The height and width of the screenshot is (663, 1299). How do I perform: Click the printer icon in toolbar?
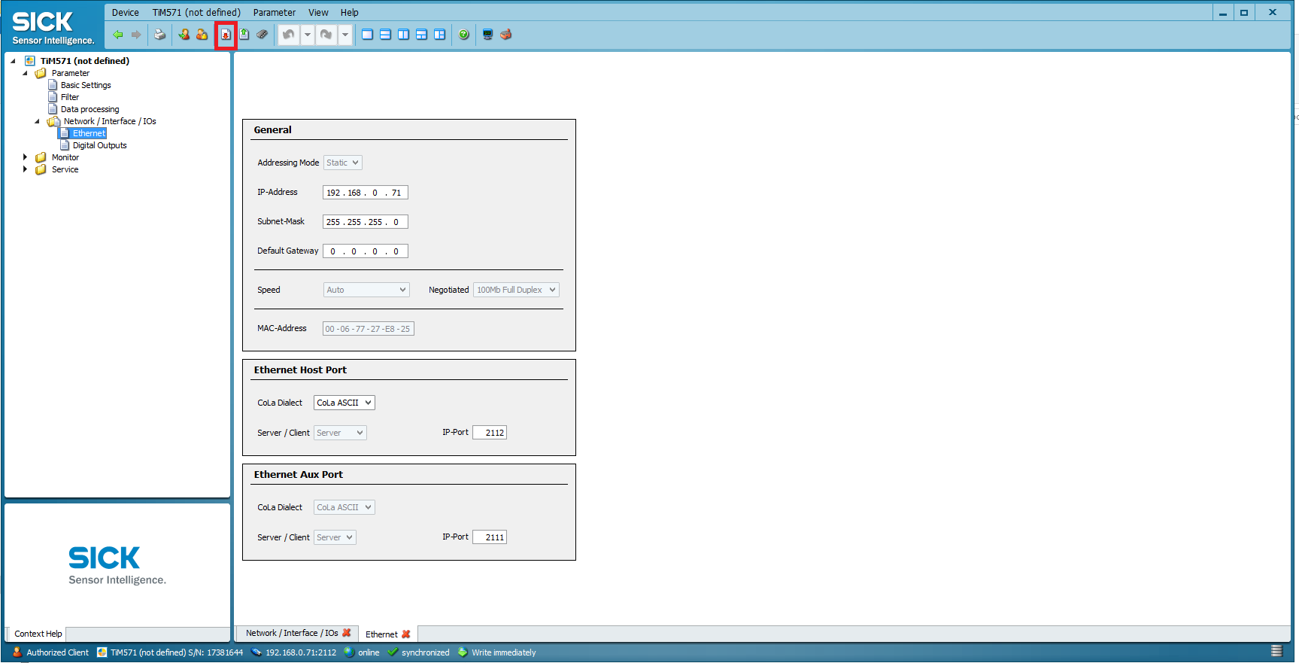(159, 35)
